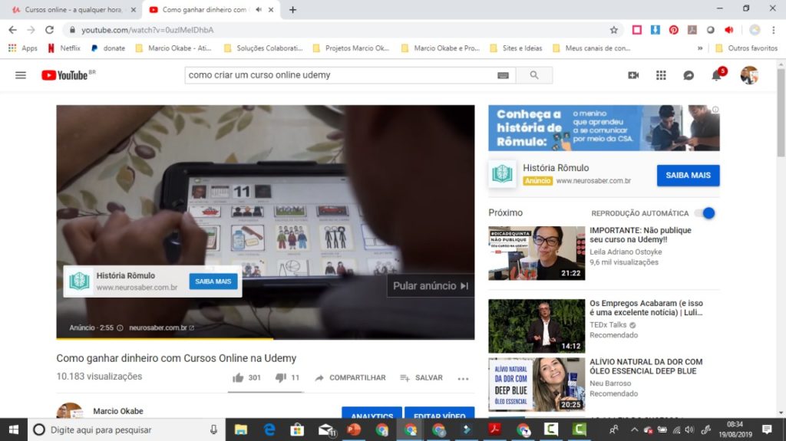Click the taskbar volume speaker icon
The height and width of the screenshot is (441, 786).
click(690, 430)
